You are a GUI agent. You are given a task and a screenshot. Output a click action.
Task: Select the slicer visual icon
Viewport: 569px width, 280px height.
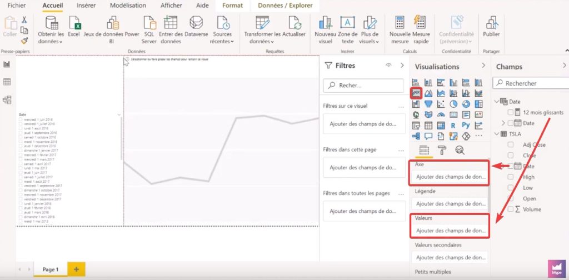click(416, 126)
